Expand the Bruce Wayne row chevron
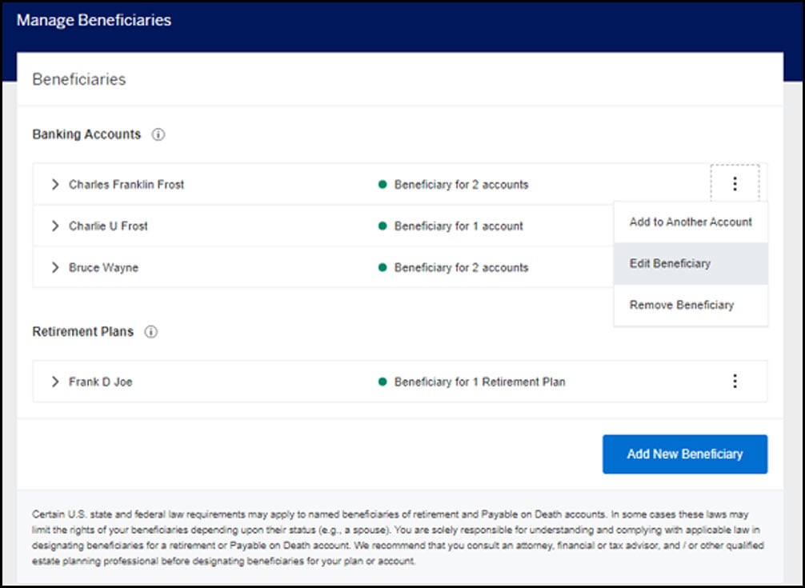805x588 pixels. tap(54, 268)
